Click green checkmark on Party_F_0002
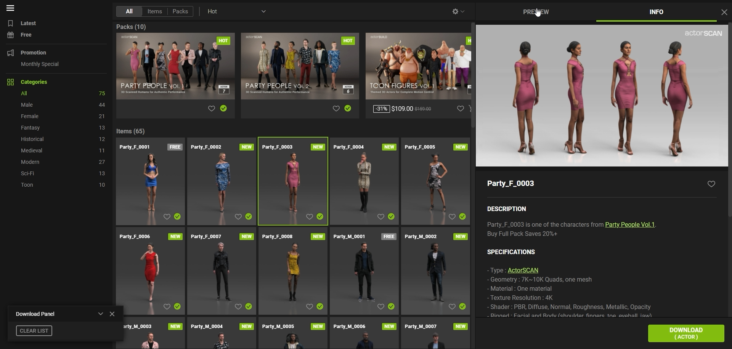 pyautogui.click(x=249, y=217)
